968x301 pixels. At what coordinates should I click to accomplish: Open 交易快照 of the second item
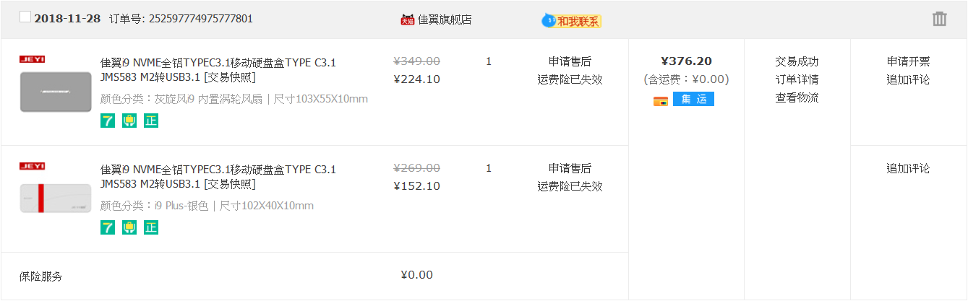(x=230, y=185)
